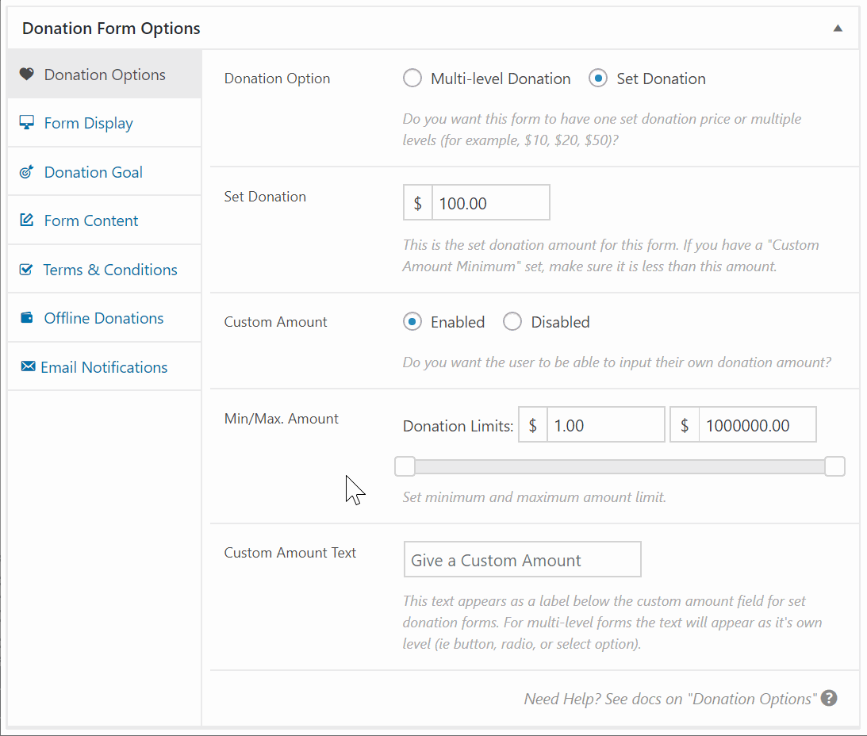Viewport: 867px width, 736px height.
Task: Choose Enabled for Custom Amount
Action: tap(412, 322)
